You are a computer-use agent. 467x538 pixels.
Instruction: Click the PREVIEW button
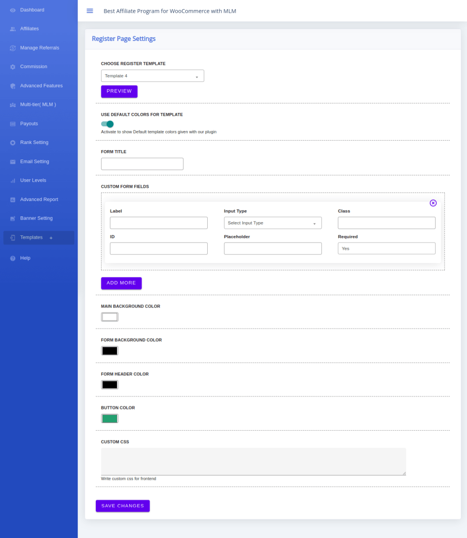[119, 91]
